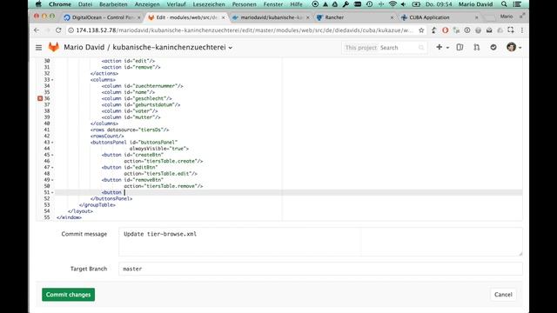Click the code line 'column id="geschlecht"'
This screenshot has height=313, width=557.
pyautogui.click(x=137, y=98)
